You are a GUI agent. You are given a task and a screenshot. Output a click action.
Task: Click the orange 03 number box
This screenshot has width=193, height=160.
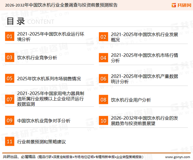point(10,57)
